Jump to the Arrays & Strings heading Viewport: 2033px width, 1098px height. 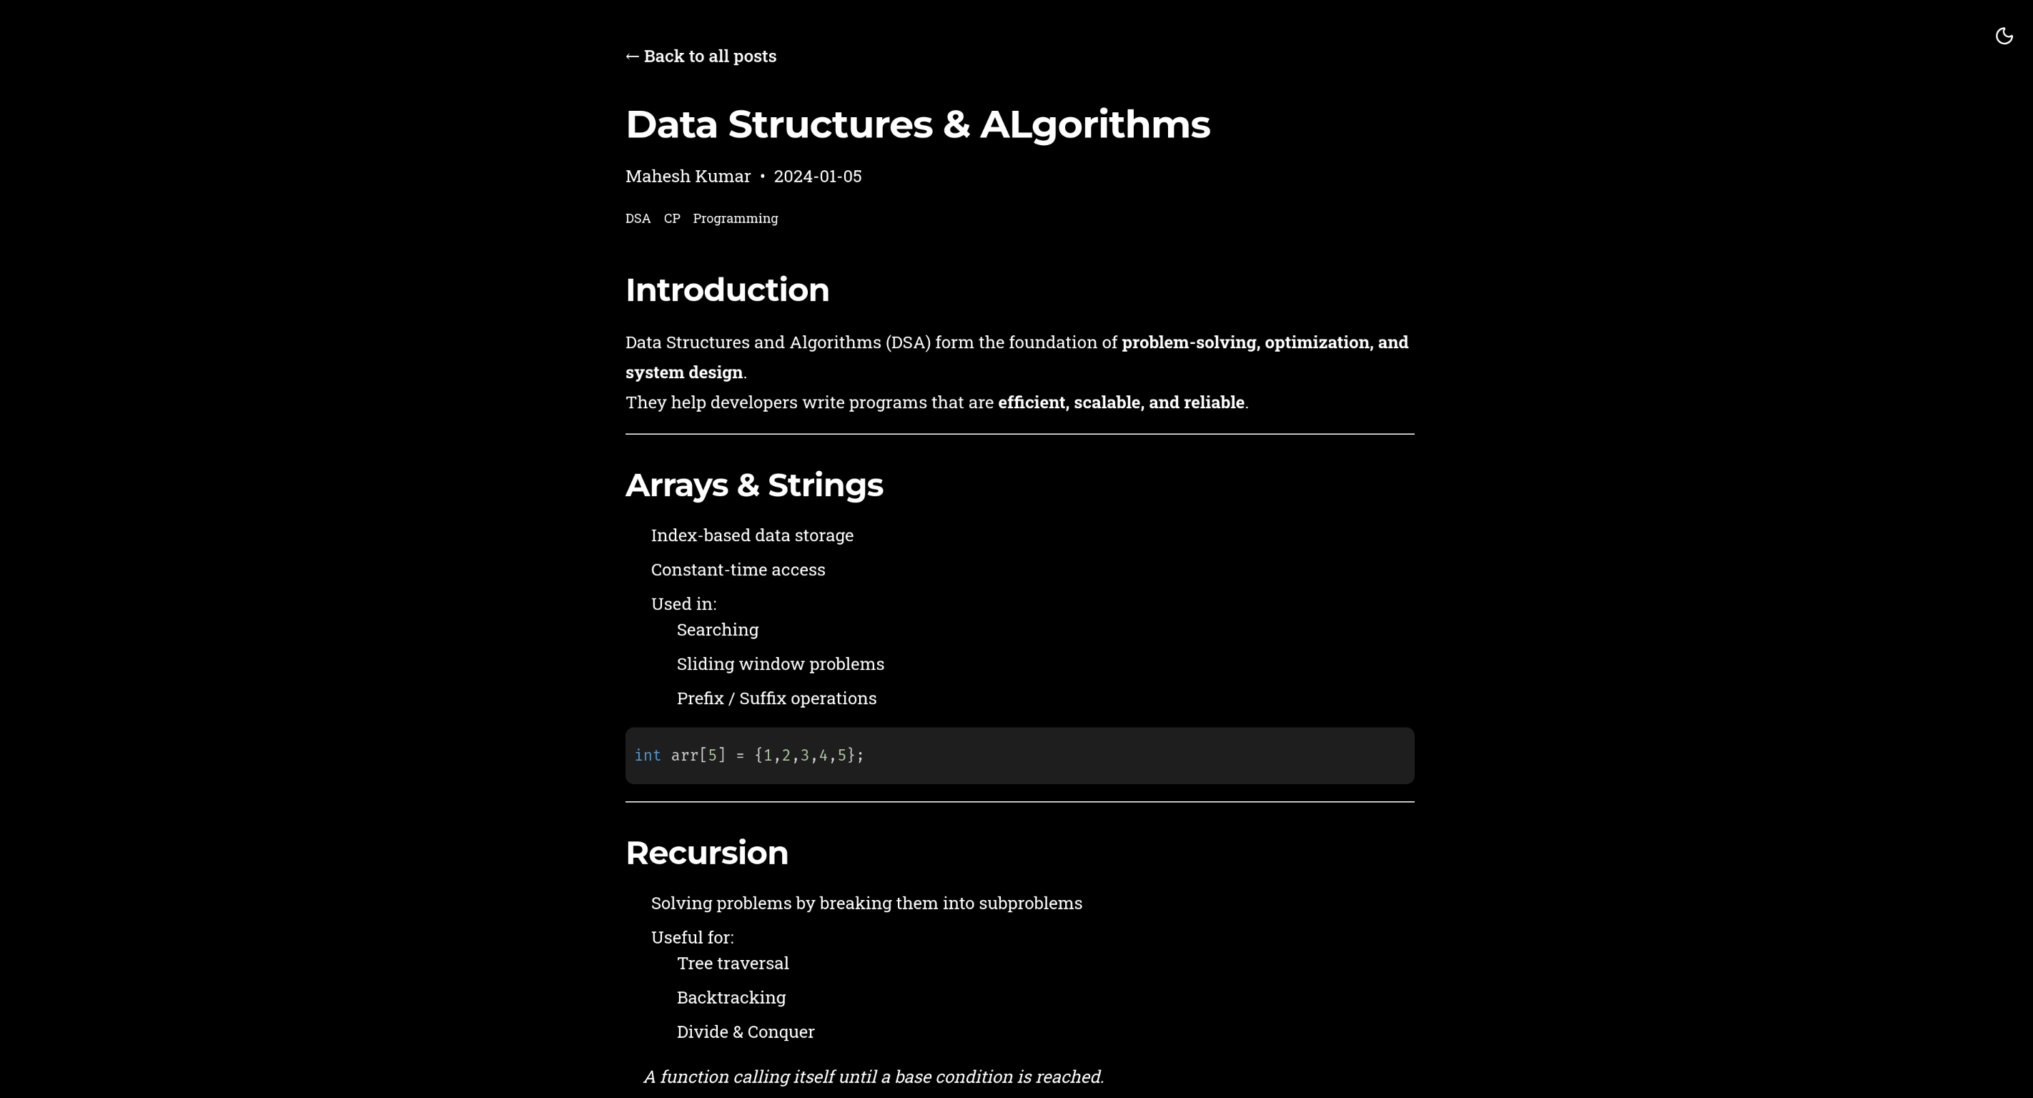(x=753, y=485)
